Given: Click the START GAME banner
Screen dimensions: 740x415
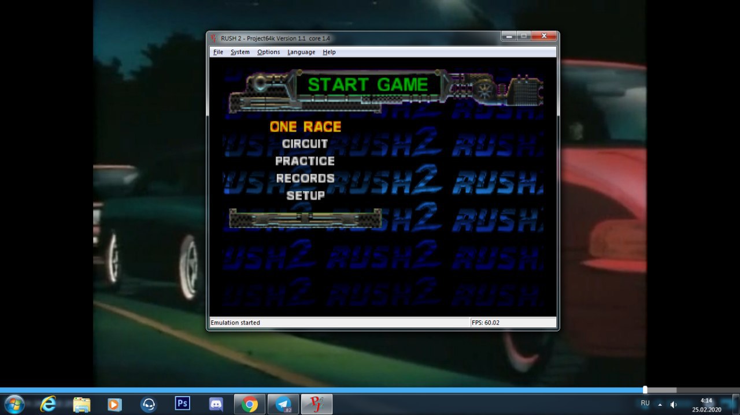Looking at the screenshot, I should click(368, 85).
